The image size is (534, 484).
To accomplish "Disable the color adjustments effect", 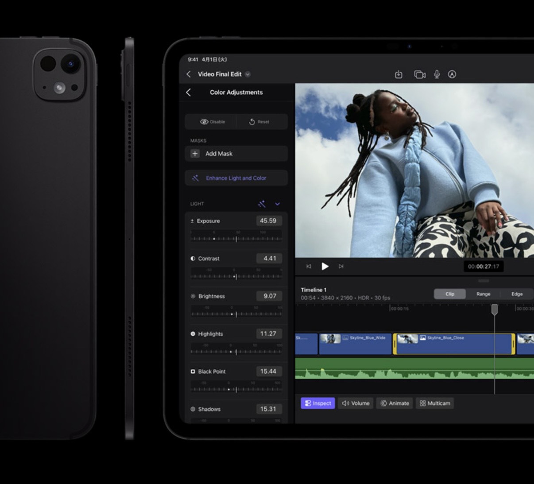I will point(212,122).
